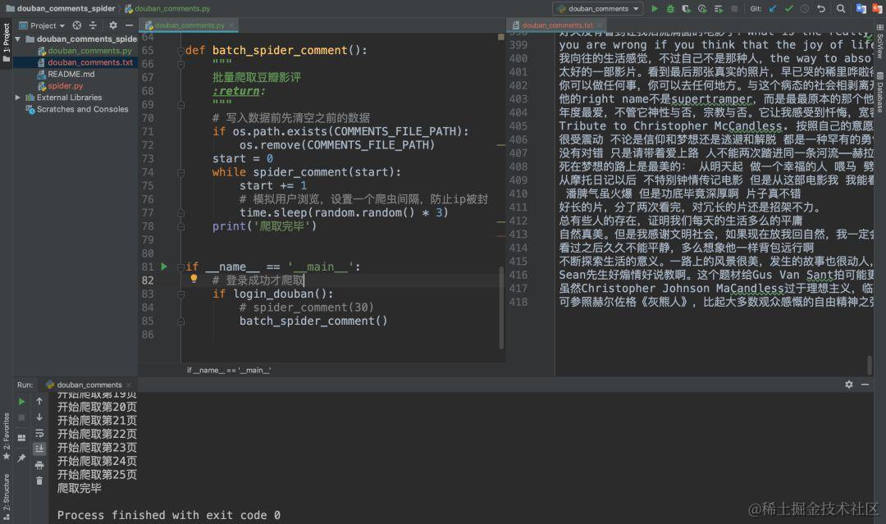Pin the Run tab with pin icon
The width and height of the screenshot is (886, 524).
(x=21, y=458)
